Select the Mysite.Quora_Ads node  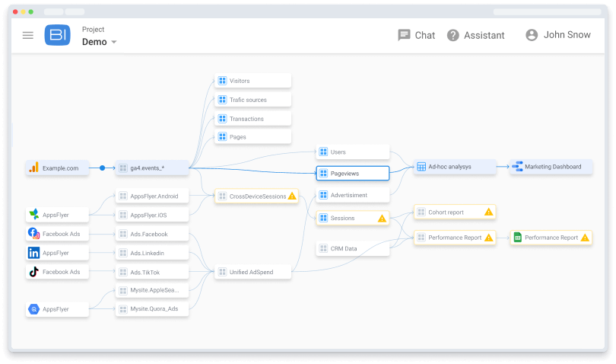tap(152, 309)
